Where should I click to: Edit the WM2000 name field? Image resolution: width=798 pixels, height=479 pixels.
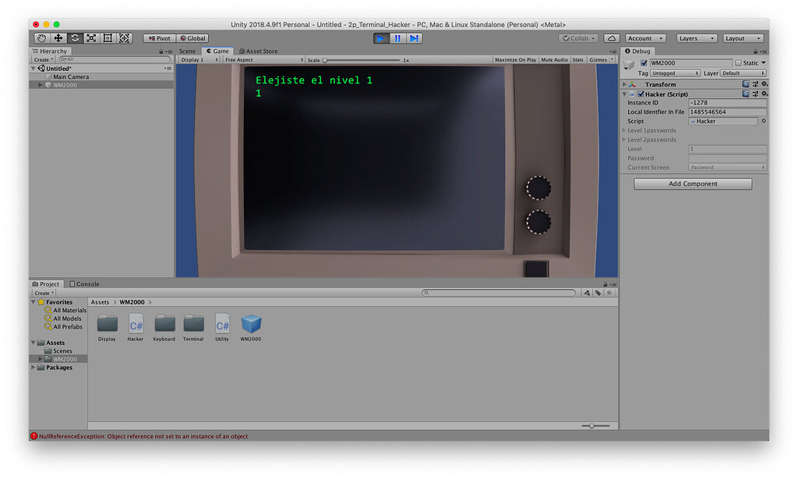[x=690, y=63]
